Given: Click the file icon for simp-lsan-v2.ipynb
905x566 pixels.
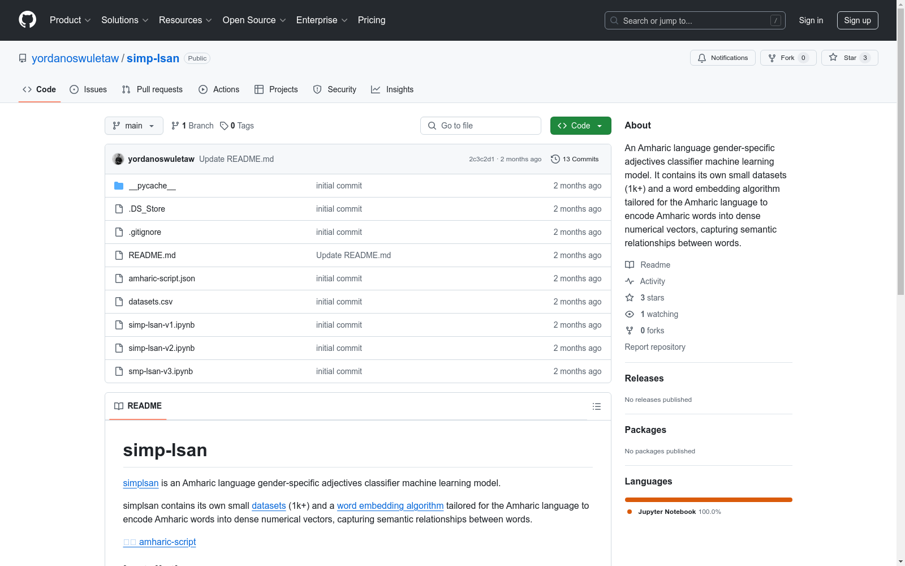Looking at the screenshot, I should click(x=119, y=348).
